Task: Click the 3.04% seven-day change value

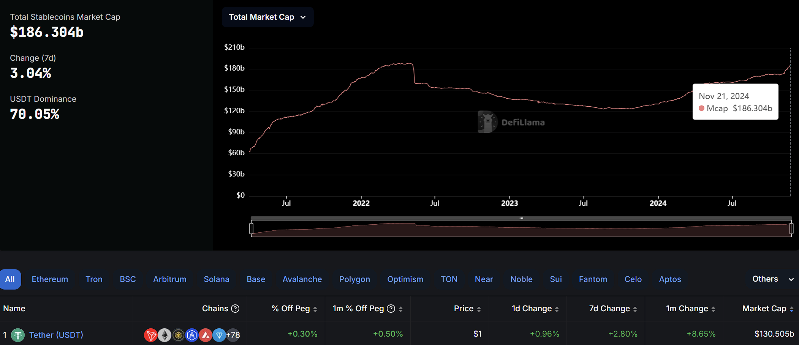Action: click(30, 73)
